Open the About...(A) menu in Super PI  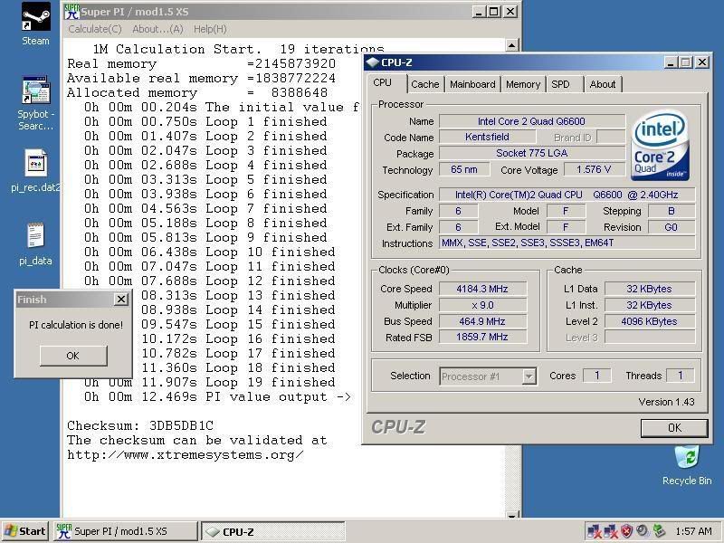click(157, 29)
